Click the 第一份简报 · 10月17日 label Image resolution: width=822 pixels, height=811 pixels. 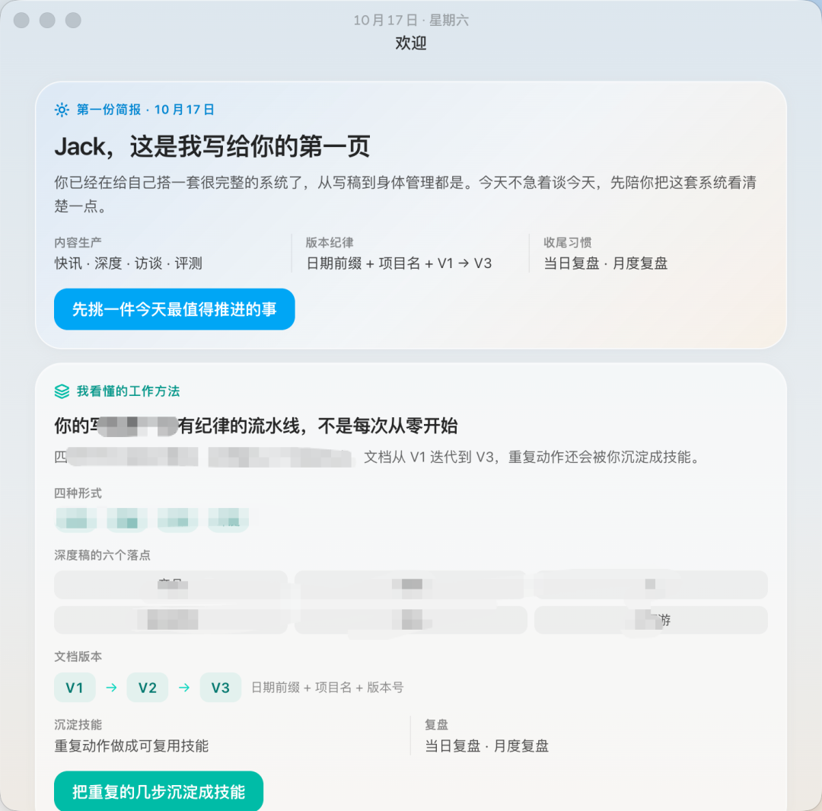(145, 110)
